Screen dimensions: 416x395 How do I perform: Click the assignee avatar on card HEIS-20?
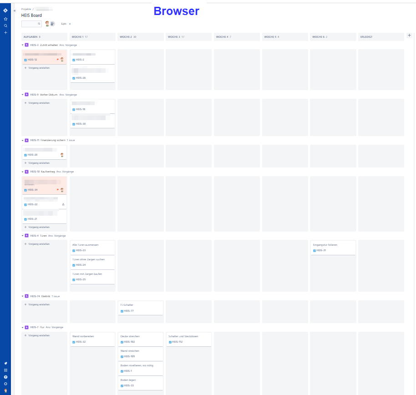click(x=62, y=155)
